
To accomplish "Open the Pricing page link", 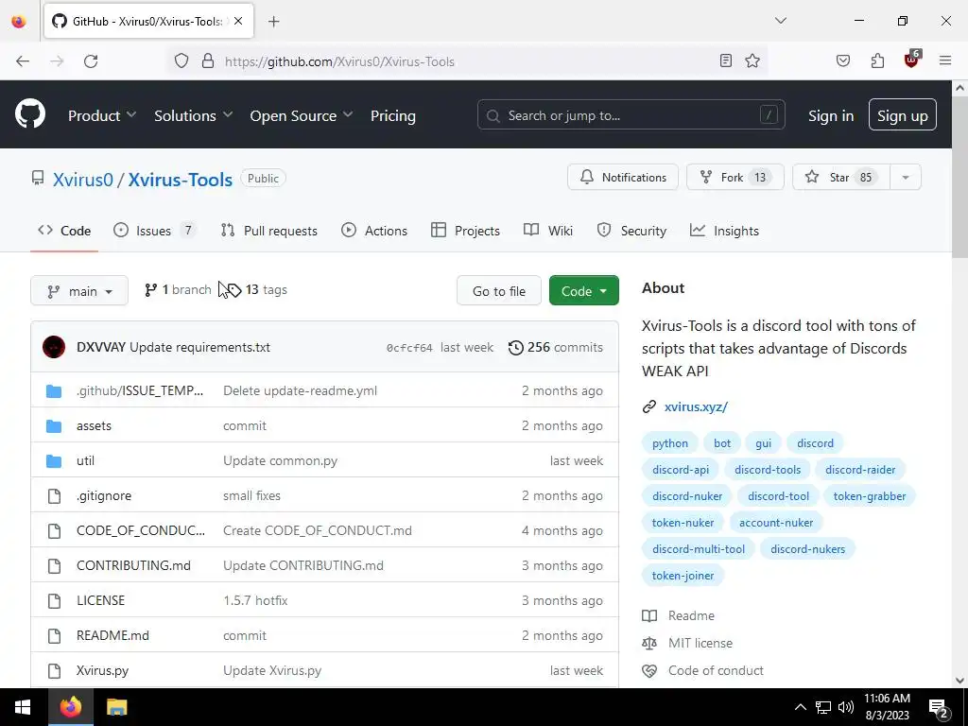I will click(x=393, y=115).
